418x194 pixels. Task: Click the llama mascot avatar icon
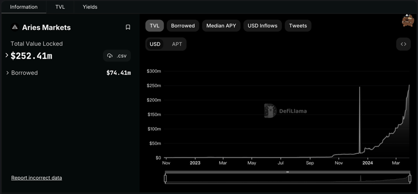coord(407,20)
